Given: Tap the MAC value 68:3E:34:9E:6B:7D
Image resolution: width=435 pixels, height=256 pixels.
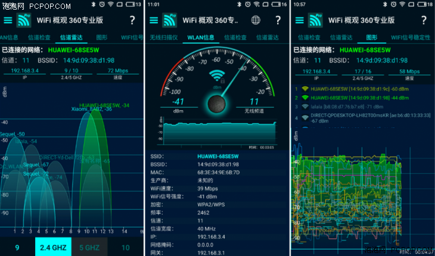Looking at the screenshot, I should tap(219, 172).
